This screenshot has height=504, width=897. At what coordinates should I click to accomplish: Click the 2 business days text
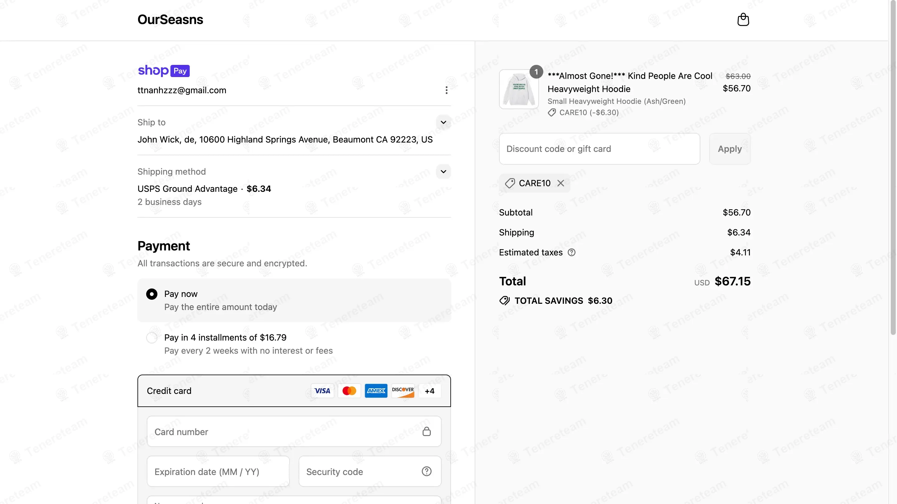170,202
